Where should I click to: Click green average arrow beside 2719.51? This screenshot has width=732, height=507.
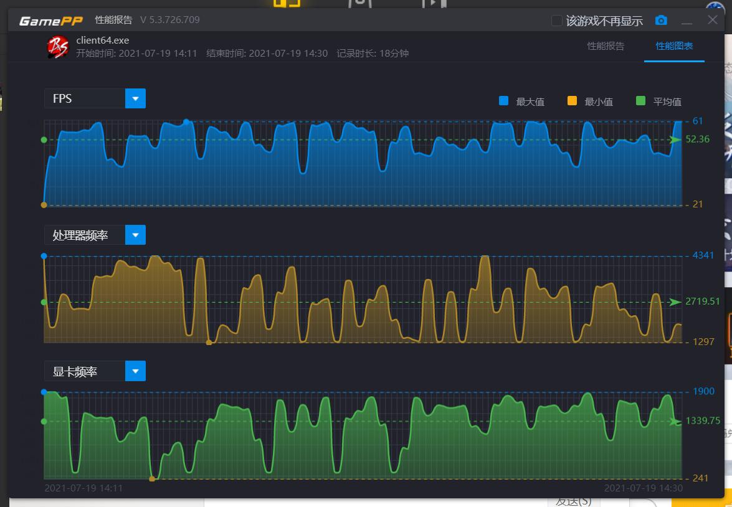(x=675, y=302)
